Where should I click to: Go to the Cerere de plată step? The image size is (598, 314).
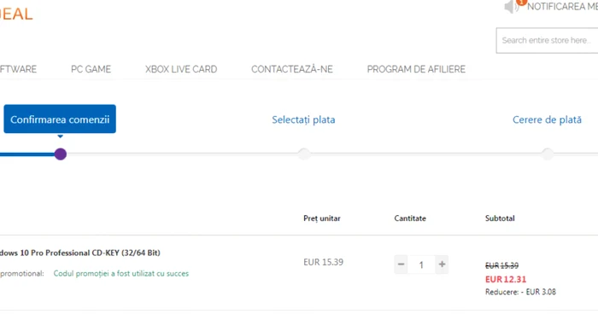547,119
